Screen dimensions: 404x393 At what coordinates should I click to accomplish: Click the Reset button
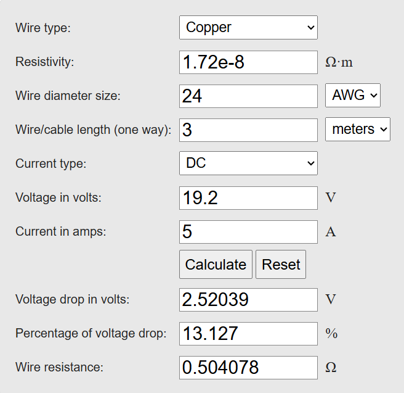coord(281,264)
